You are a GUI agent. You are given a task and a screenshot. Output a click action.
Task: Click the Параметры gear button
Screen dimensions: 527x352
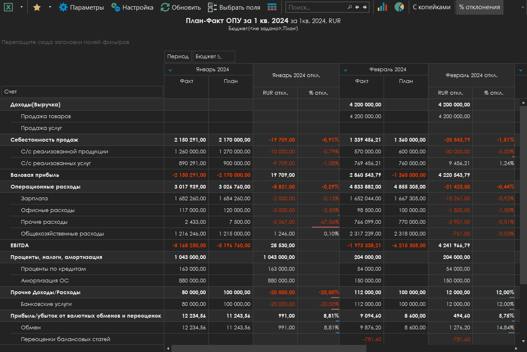81,7
